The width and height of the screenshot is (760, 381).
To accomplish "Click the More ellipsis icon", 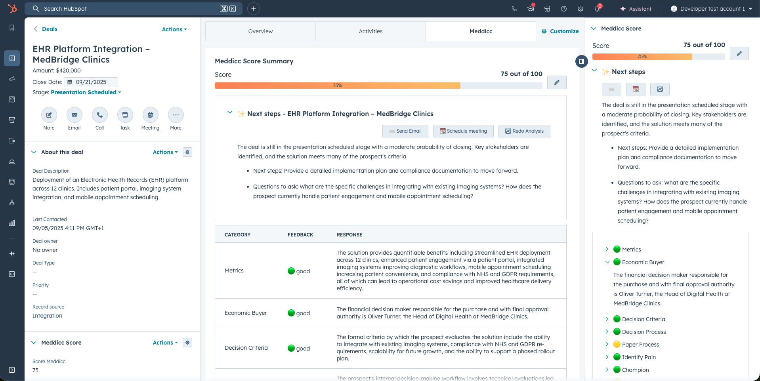I will (176, 115).
